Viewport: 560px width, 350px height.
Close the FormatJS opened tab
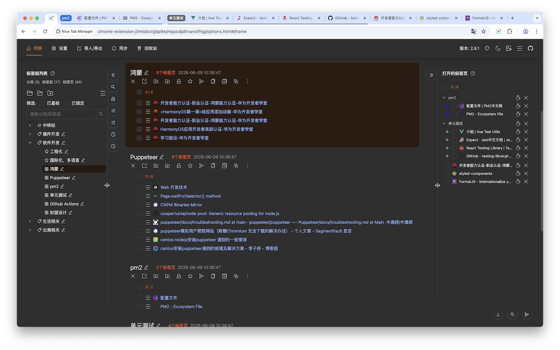[526, 182]
